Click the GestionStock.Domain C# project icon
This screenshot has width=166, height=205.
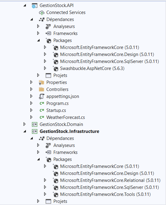point(34,124)
